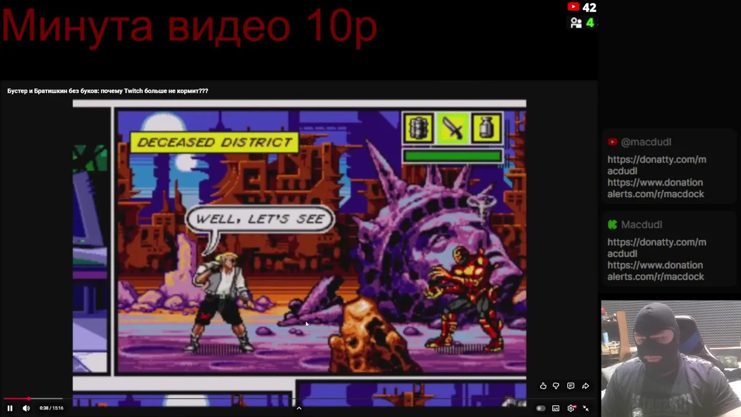Click the 0:38 / 15:16 time display
Screen dimensions: 741x417
[x=52, y=408]
